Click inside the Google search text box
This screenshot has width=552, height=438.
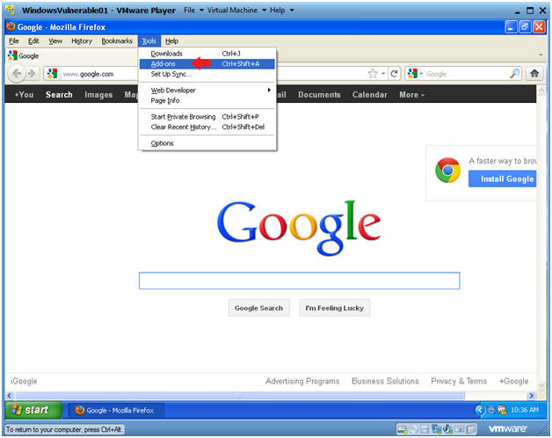click(299, 281)
